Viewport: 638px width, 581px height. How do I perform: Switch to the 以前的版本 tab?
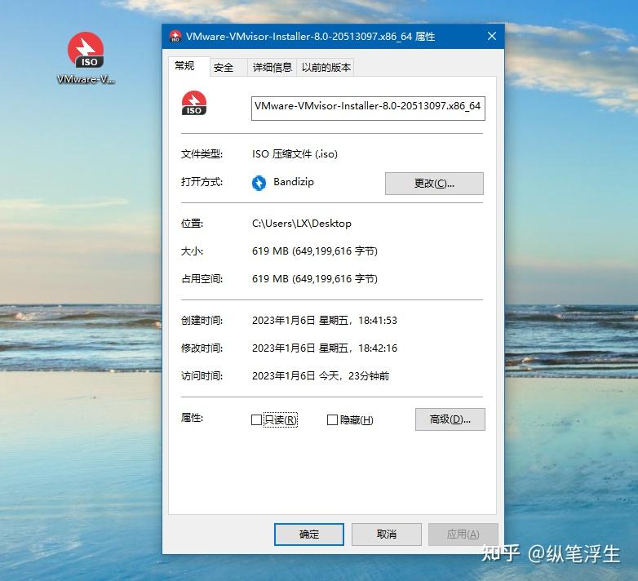pos(326,68)
